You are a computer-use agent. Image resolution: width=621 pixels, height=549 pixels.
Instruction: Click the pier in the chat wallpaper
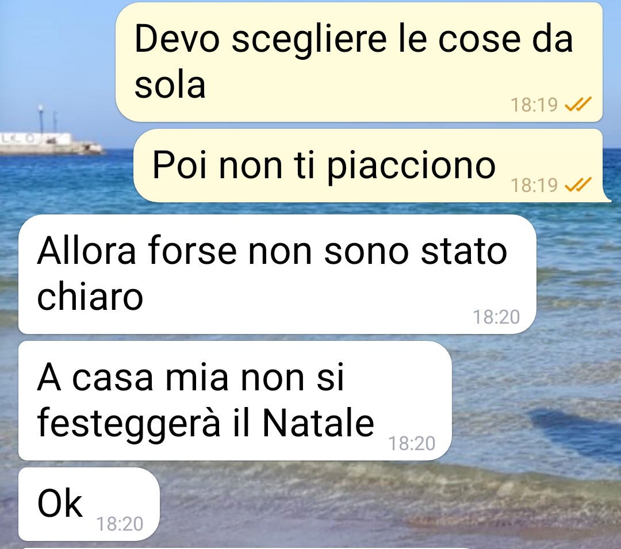point(52,143)
